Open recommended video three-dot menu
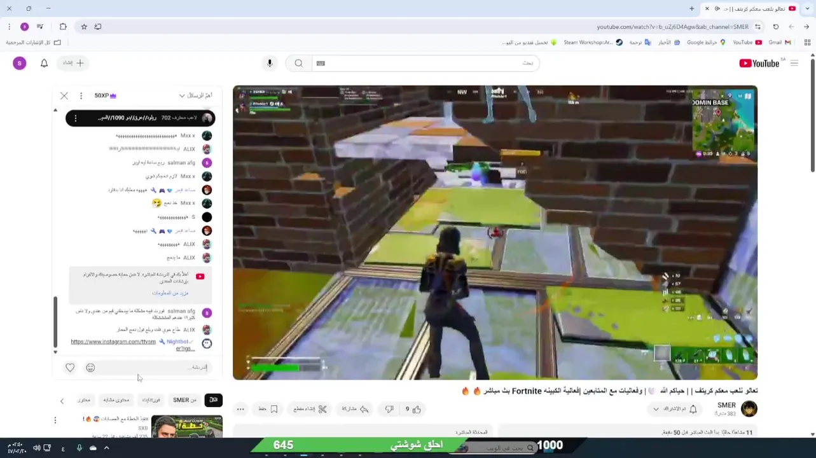816x458 pixels. point(55,420)
